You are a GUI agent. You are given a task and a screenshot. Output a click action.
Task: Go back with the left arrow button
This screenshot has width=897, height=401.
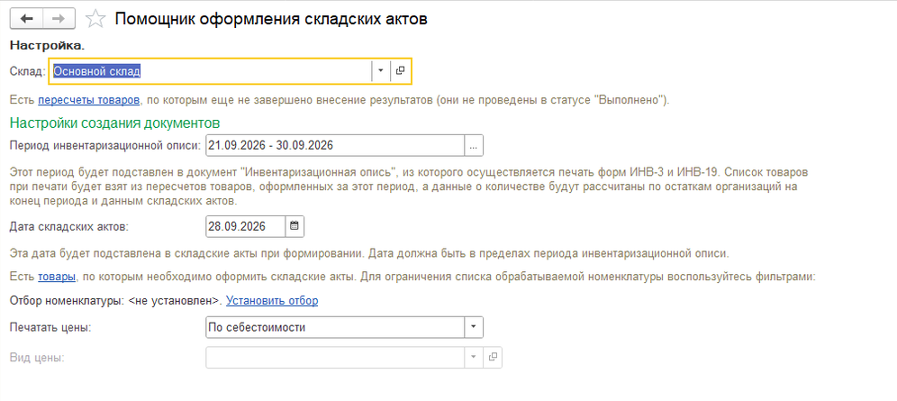click(x=27, y=19)
